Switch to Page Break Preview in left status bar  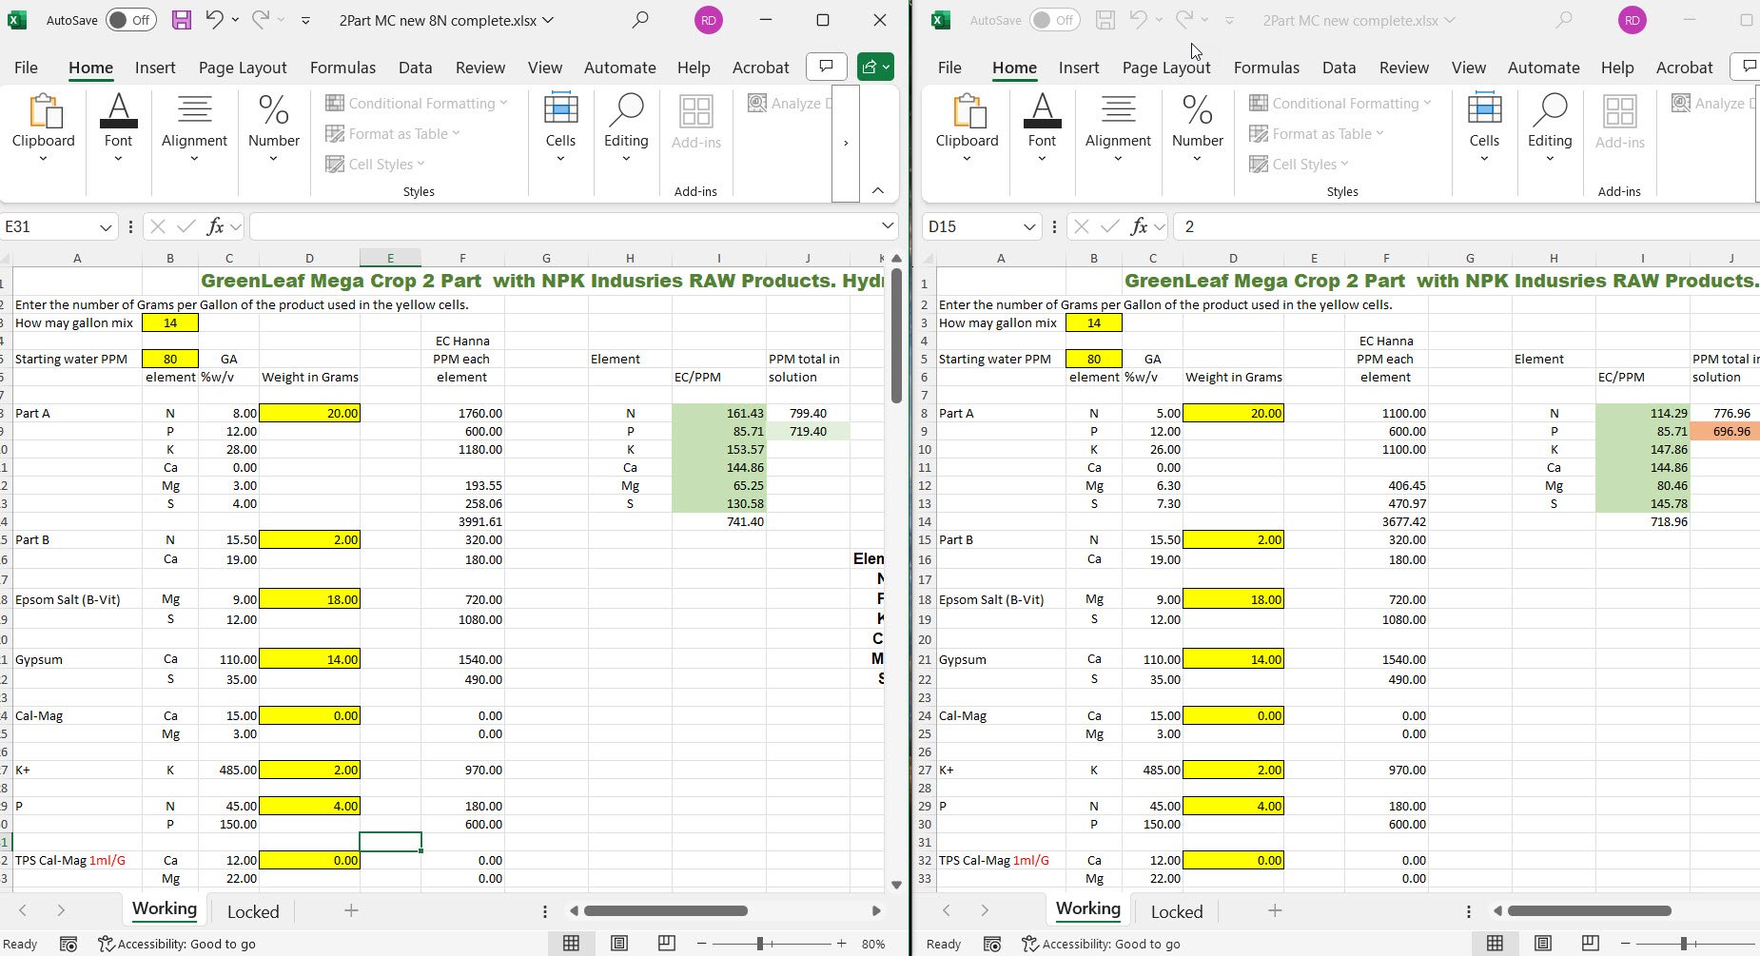coord(667,944)
